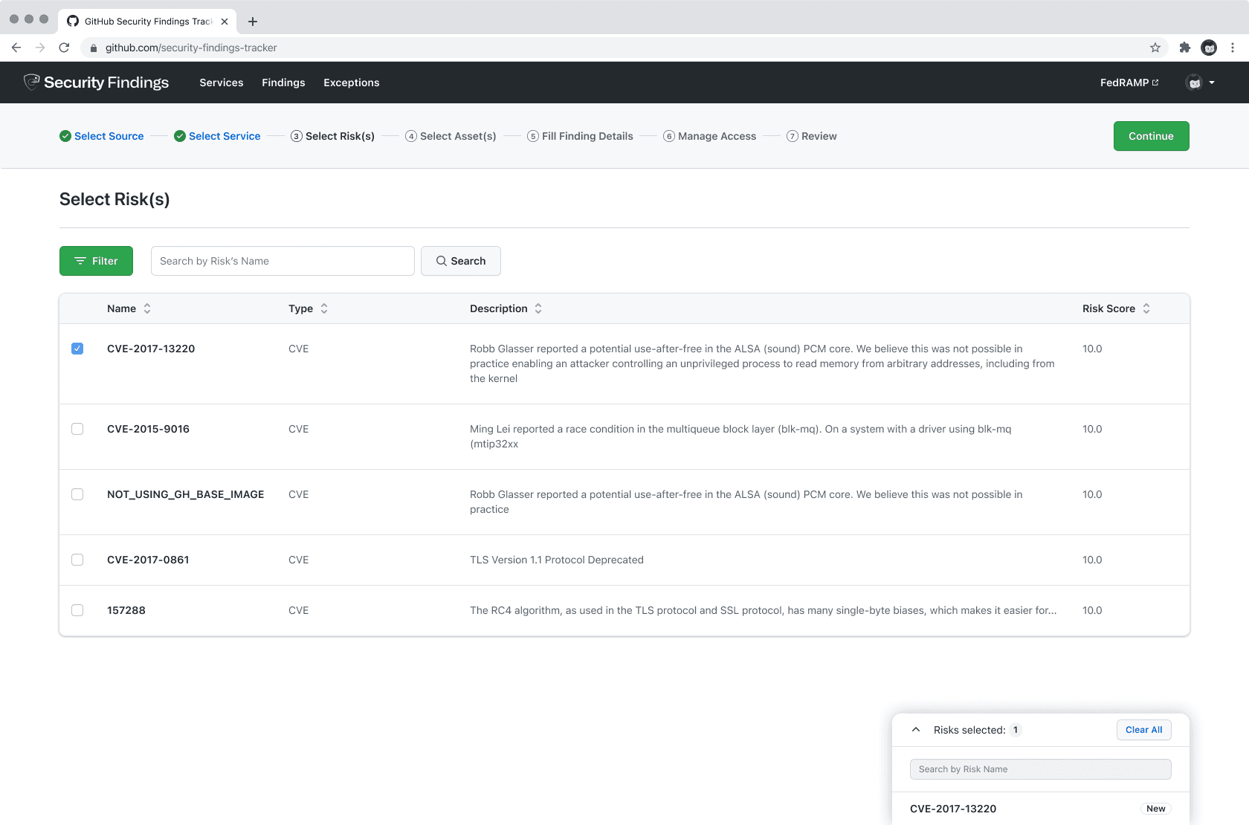The width and height of the screenshot is (1249, 825).
Task: Click the Security Findings shield logo
Action: pyautogui.click(x=31, y=82)
